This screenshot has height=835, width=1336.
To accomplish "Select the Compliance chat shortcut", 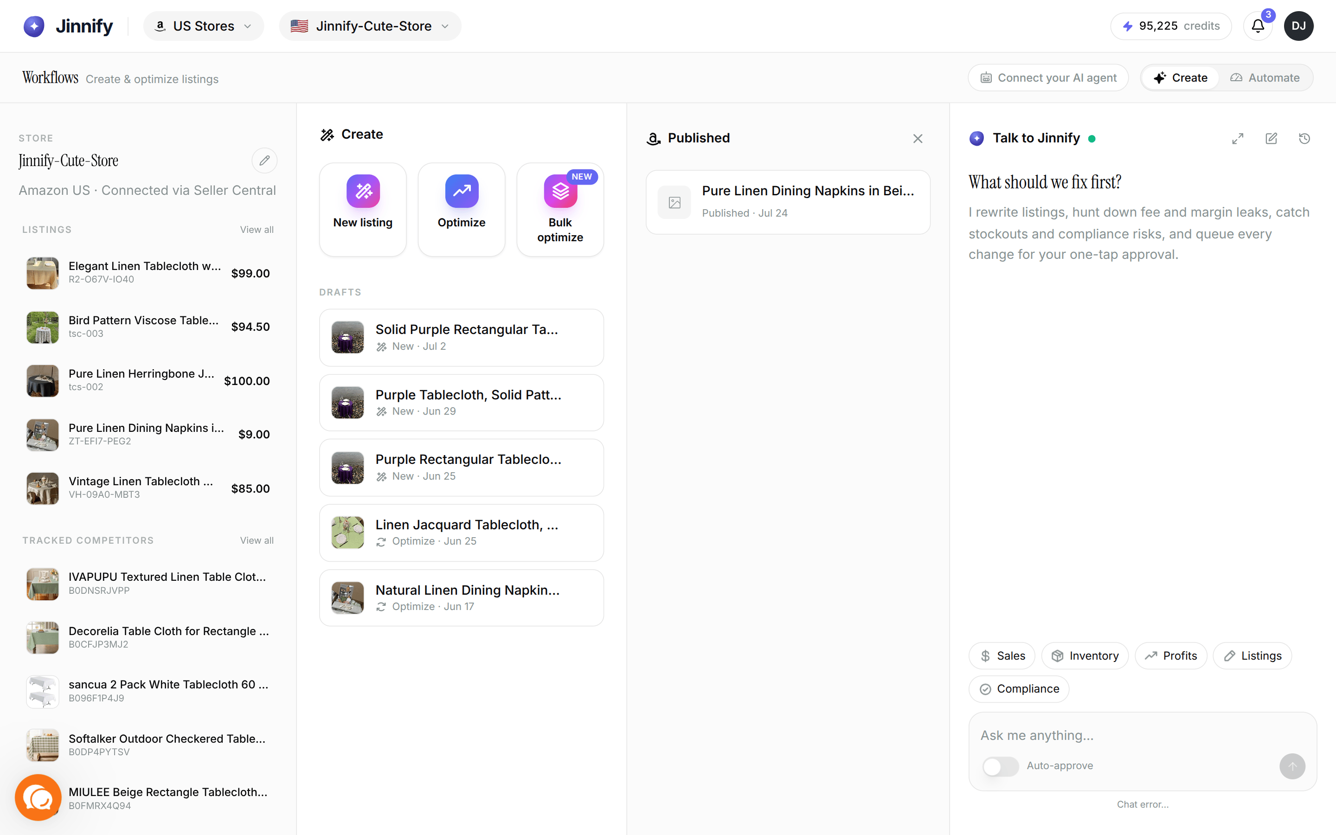I will click(1019, 689).
